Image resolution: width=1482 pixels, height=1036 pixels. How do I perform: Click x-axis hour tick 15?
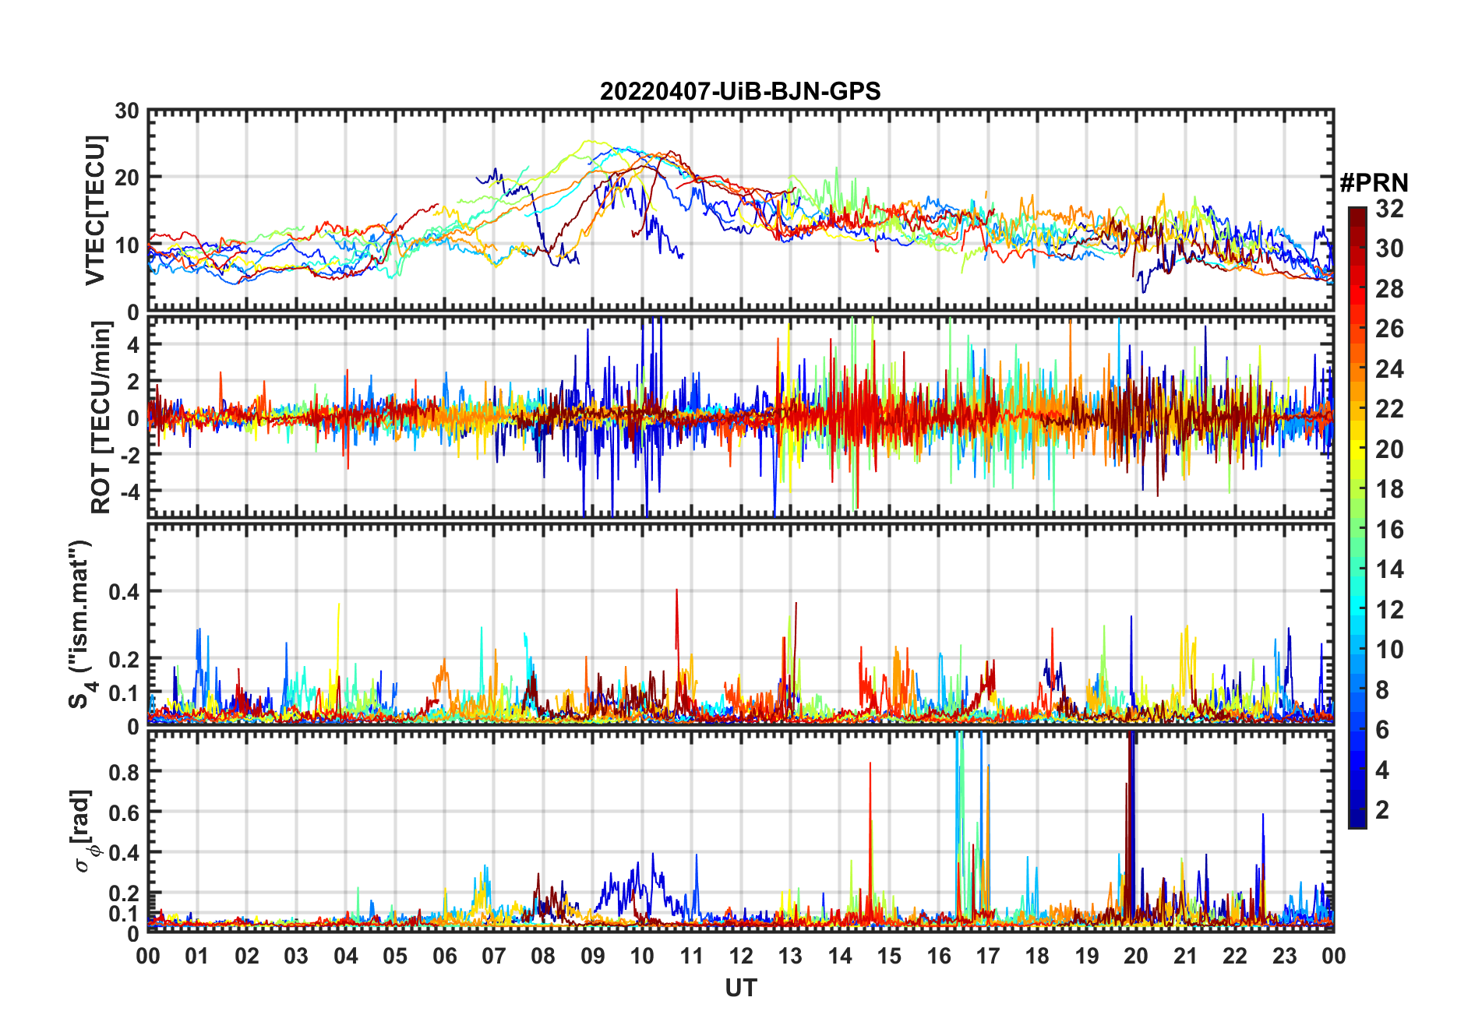point(889,956)
